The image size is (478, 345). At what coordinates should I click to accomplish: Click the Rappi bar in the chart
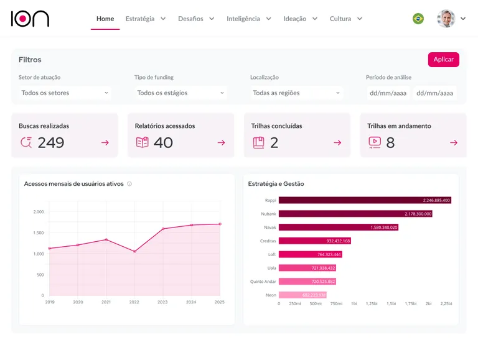coord(365,200)
